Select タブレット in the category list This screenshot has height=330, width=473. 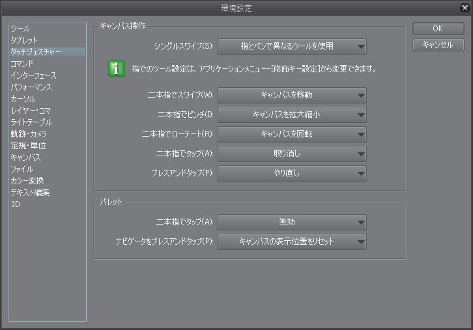[24, 40]
